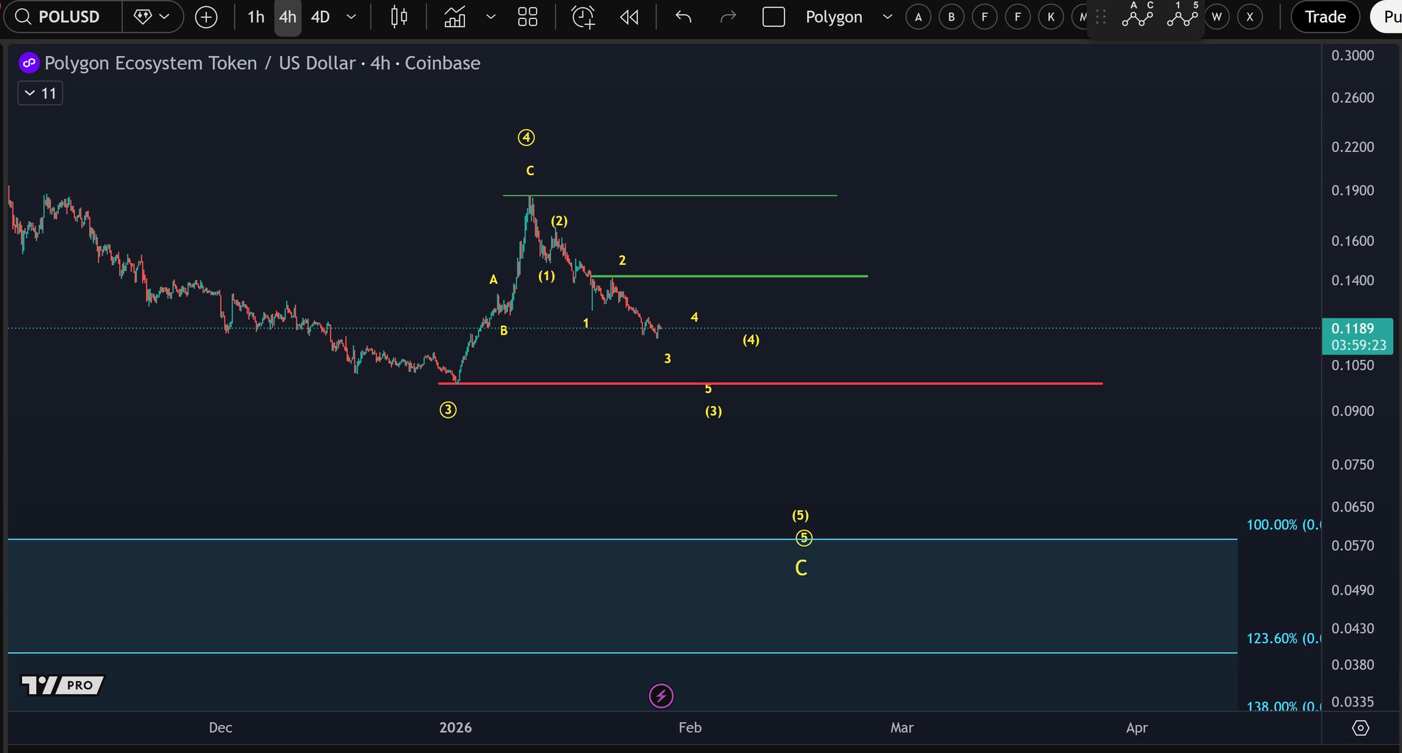Select the 12345 impulse wave drawing tool
Image resolution: width=1402 pixels, height=753 pixels.
click(1182, 15)
